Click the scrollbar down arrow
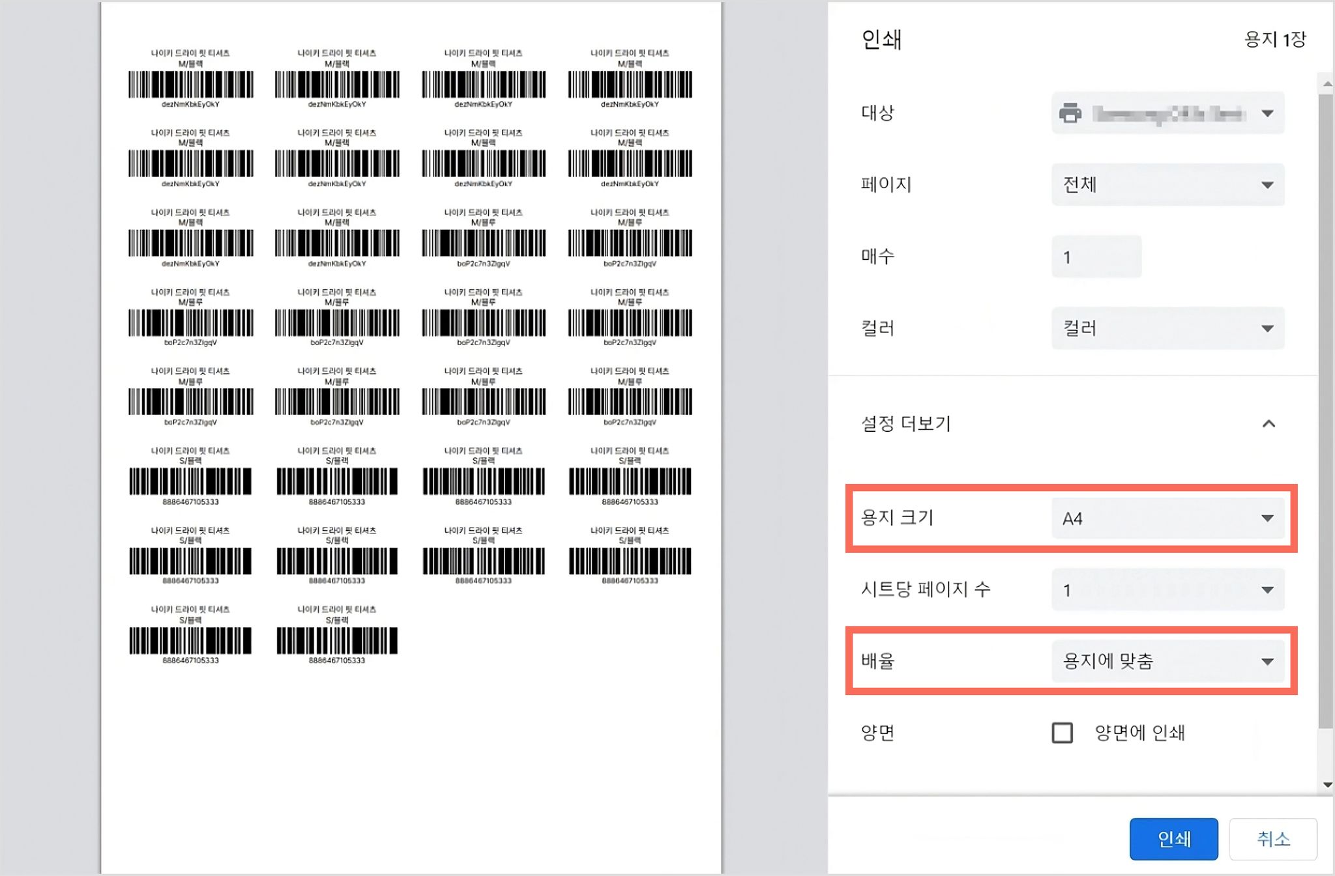Screen dimensions: 1335x876 coord(1327,785)
